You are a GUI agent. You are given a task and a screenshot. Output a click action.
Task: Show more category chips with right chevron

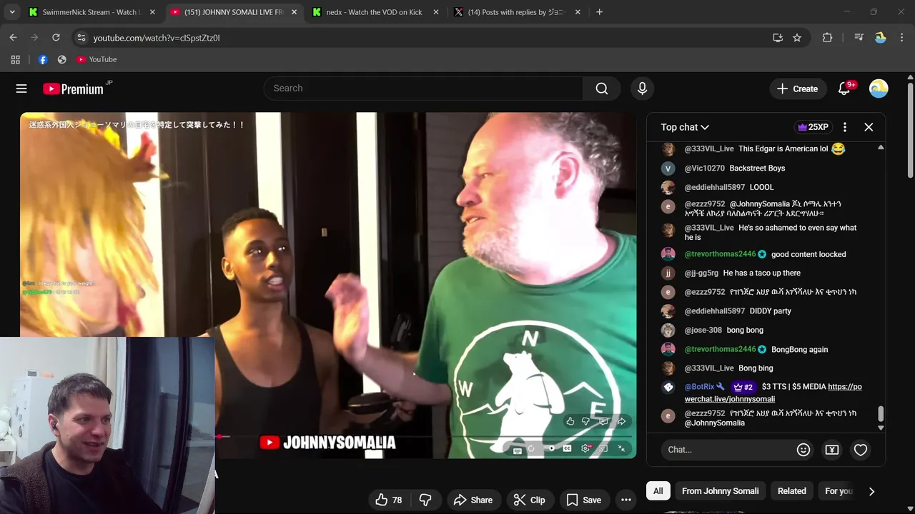(871, 491)
